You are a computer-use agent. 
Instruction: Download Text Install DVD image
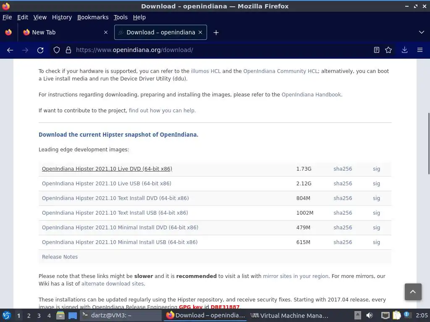coord(115,198)
